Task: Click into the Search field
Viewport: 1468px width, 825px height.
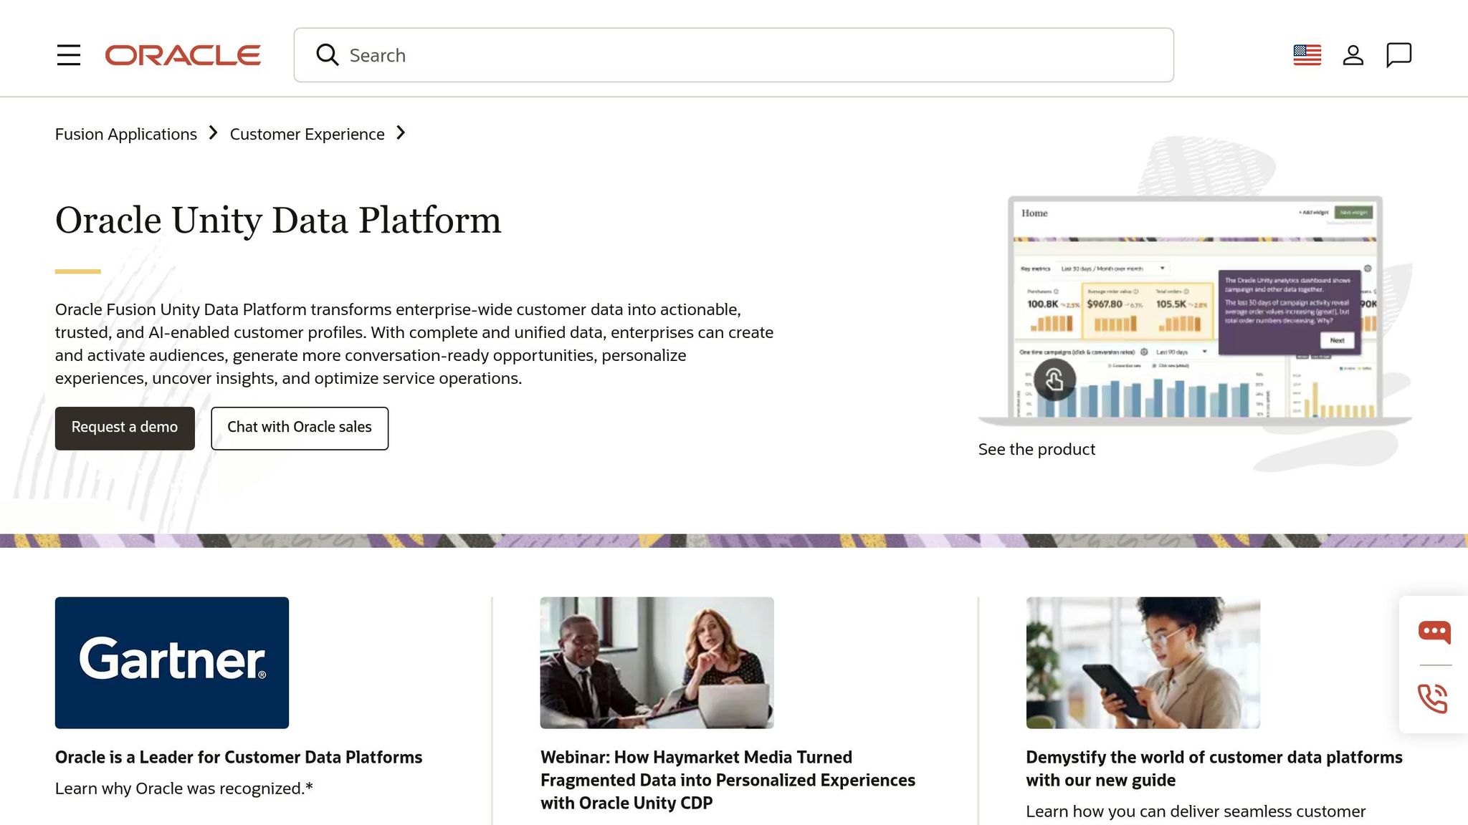Action: pyautogui.click(x=733, y=55)
